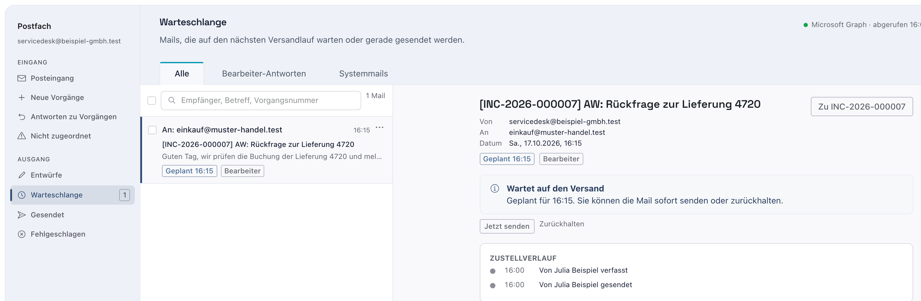Click the Zurückhalten button

point(562,224)
